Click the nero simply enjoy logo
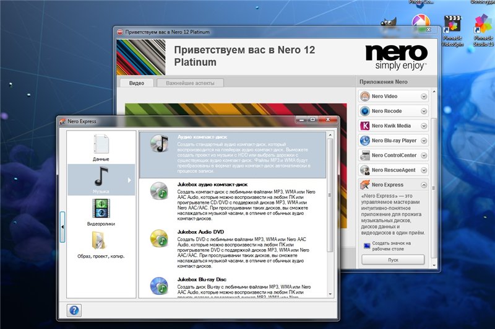Screen dimensions: 495x329 (397, 57)
